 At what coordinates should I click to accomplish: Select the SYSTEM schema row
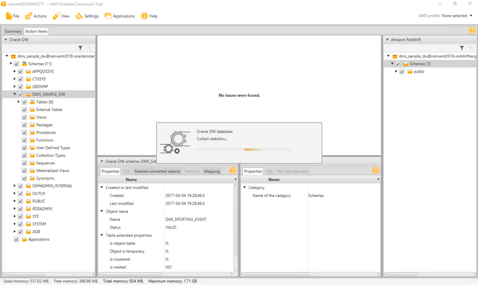coord(49,224)
